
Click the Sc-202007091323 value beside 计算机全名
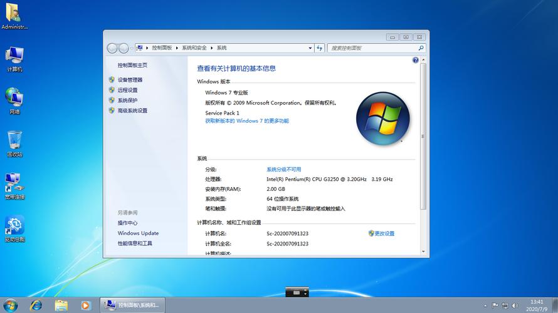click(288, 244)
